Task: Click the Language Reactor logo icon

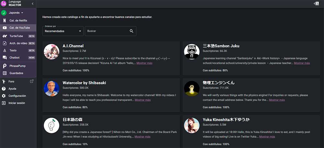Action: point(4,3)
